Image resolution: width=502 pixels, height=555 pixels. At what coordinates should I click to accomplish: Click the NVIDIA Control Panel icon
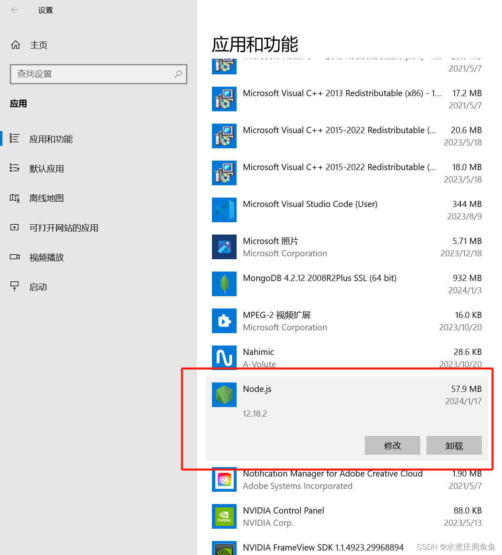click(x=224, y=516)
